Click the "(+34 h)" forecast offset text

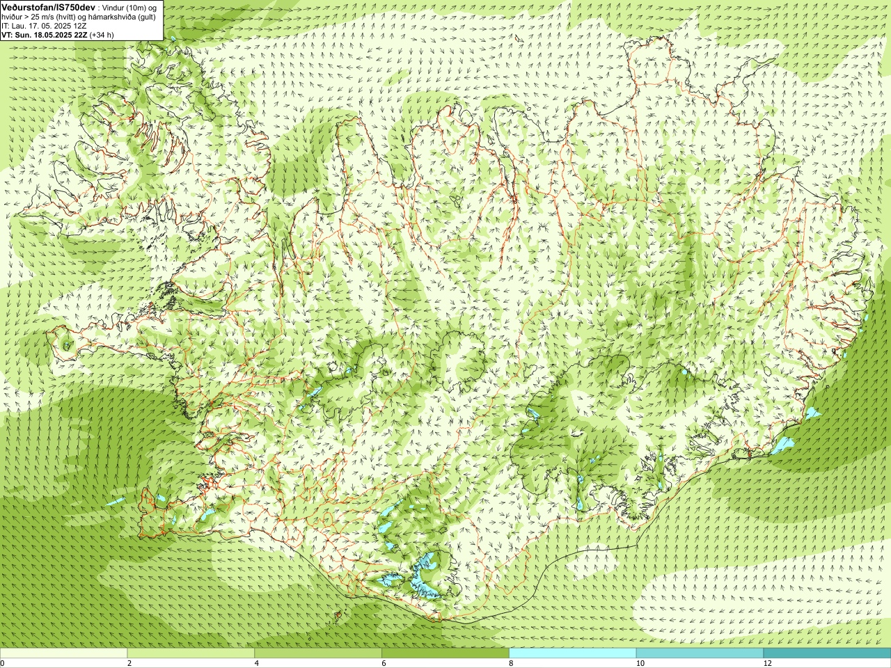click(102, 35)
